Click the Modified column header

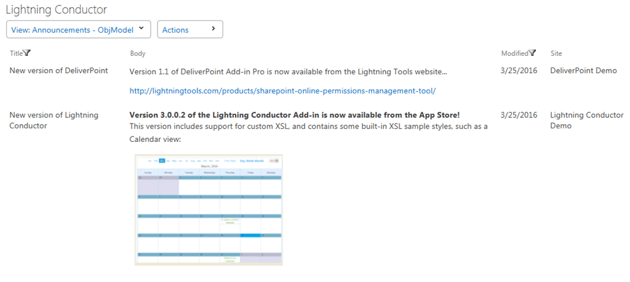click(x=515, y=53)
